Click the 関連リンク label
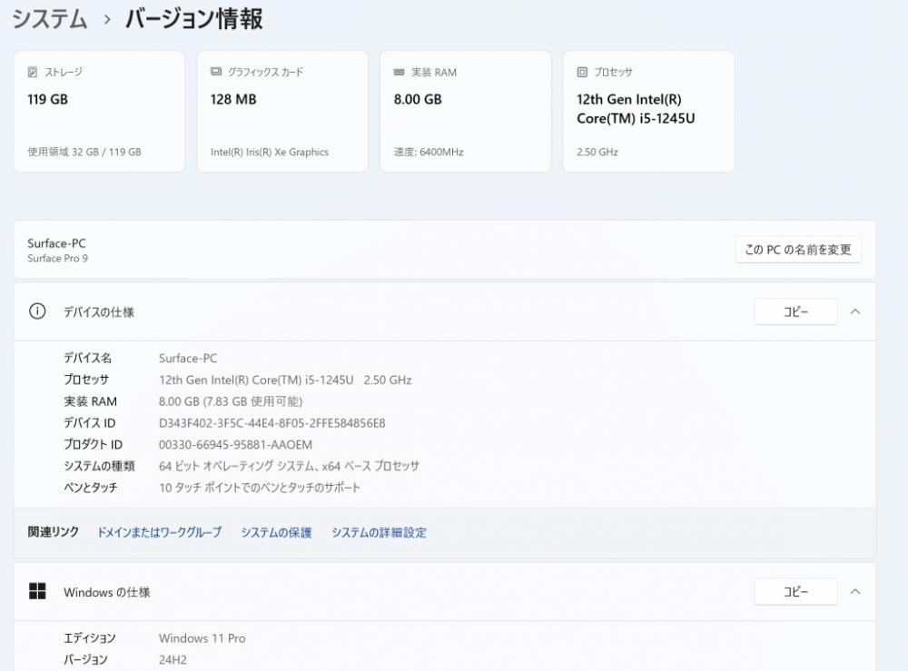 point(54,531)
